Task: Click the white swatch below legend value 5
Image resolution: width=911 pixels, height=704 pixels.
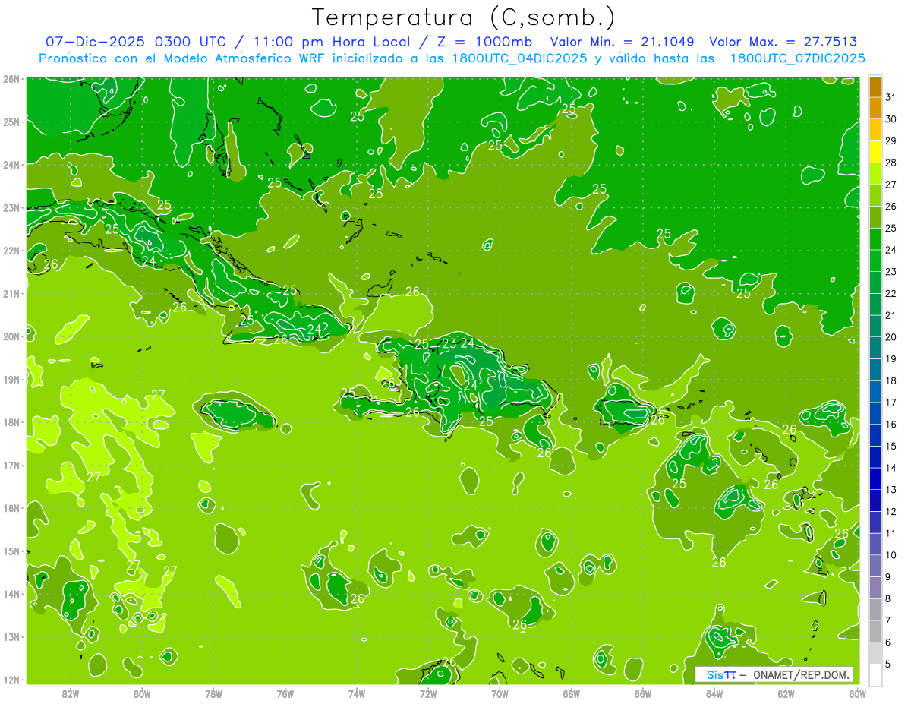Action: click(x=875, y=674)
